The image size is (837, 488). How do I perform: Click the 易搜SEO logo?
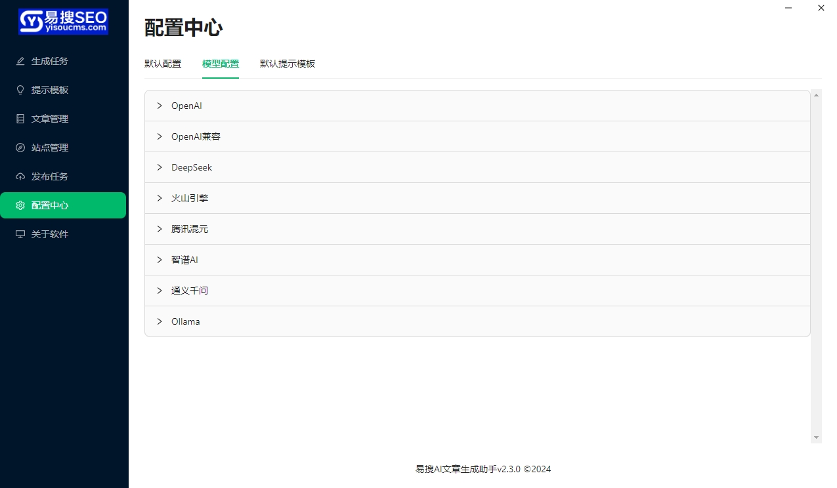point(64,22)
